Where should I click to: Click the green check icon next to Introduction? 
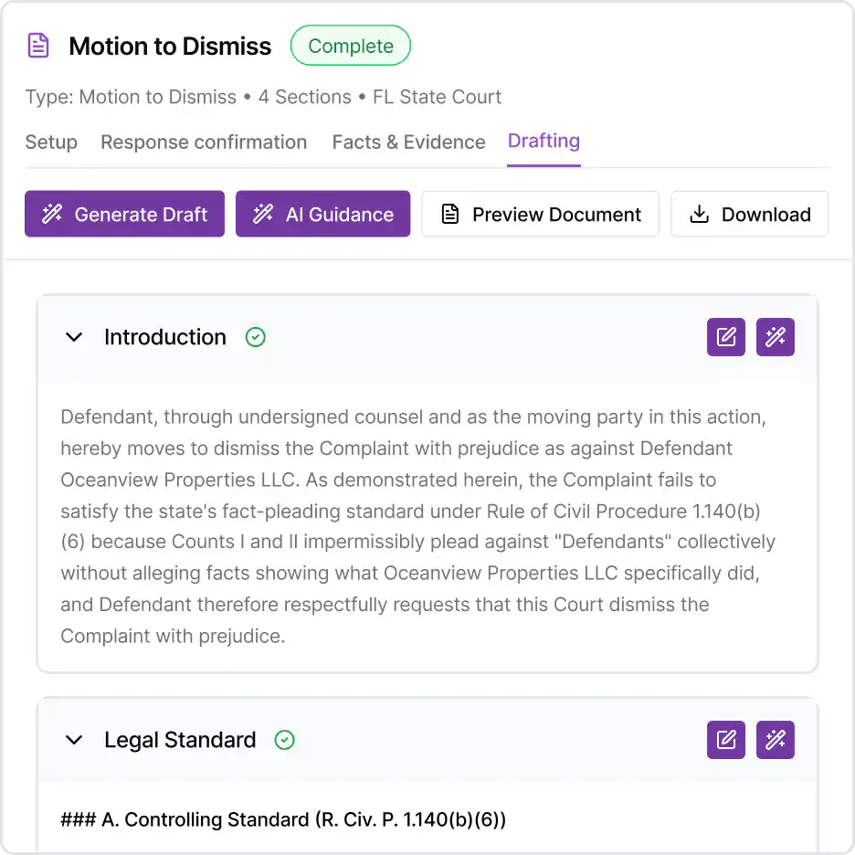click(x=256, y=337)
